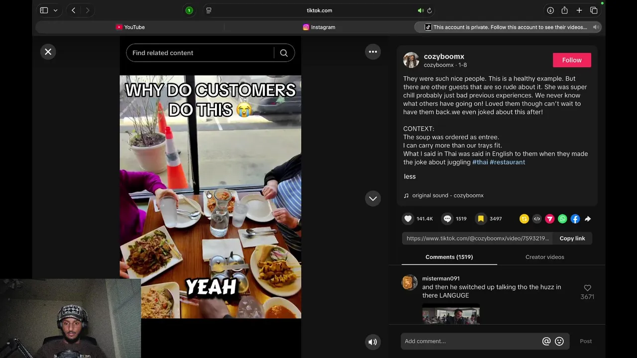Like the video with the heart icon
637x358 pixels.
coord(408,219)
